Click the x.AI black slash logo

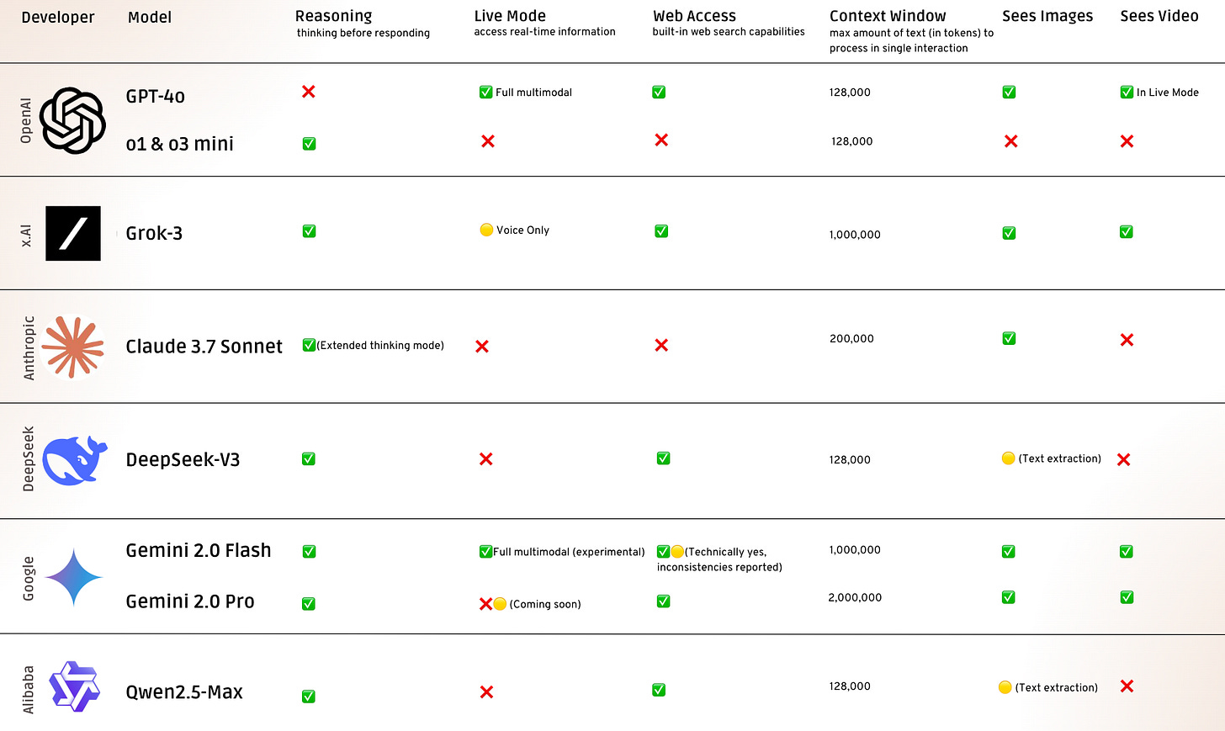(x=73, y=233)
